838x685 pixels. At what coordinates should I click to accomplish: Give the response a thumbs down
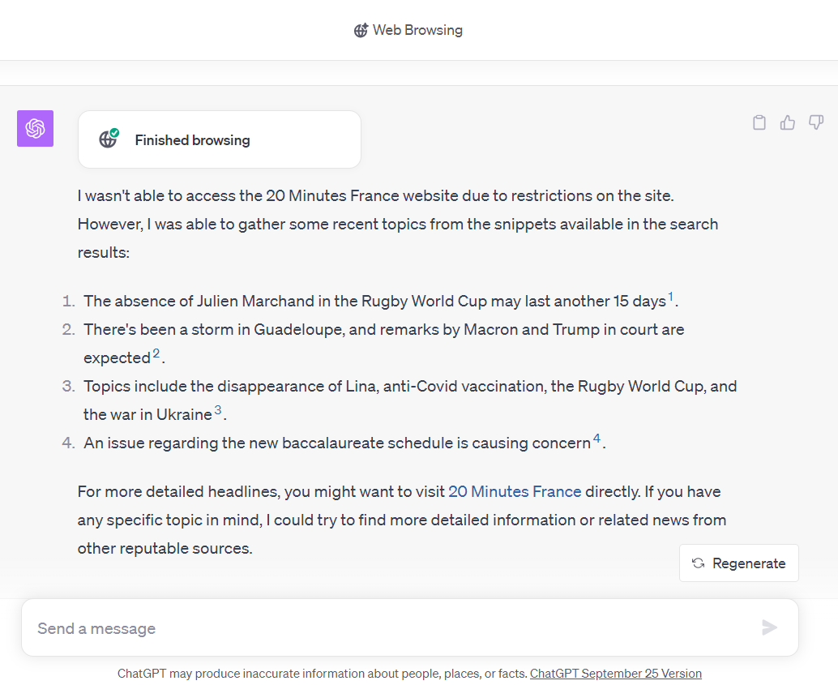point(815,122)
